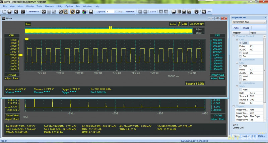268x143 pixels.
Task: Go to next captured frame arrow
Action: 161,12
